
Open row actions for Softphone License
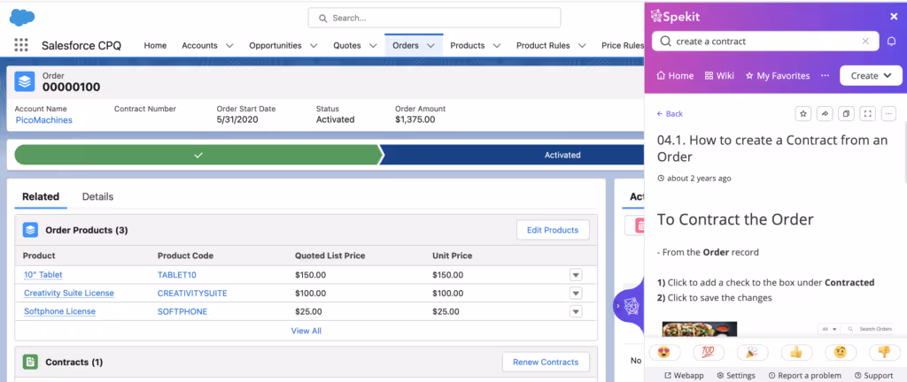tap(576, 311)
